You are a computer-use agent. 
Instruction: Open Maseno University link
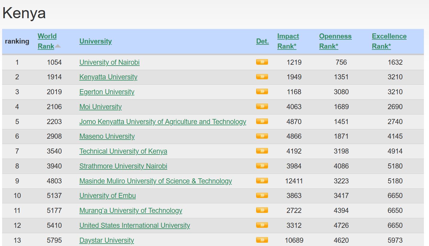click(107, 136)
